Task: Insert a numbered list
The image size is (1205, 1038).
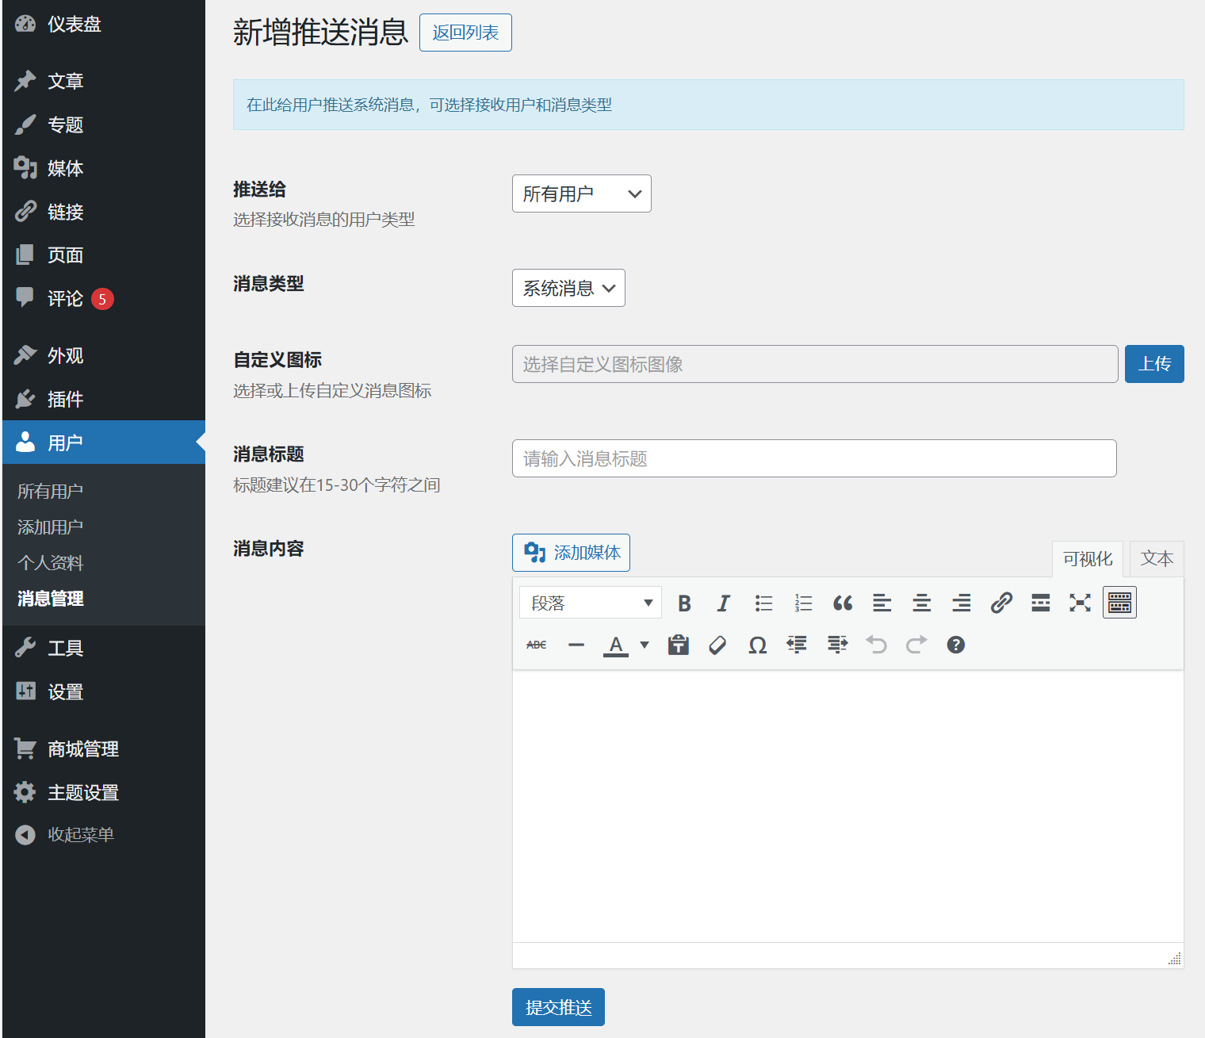Action: coord(803,603)
